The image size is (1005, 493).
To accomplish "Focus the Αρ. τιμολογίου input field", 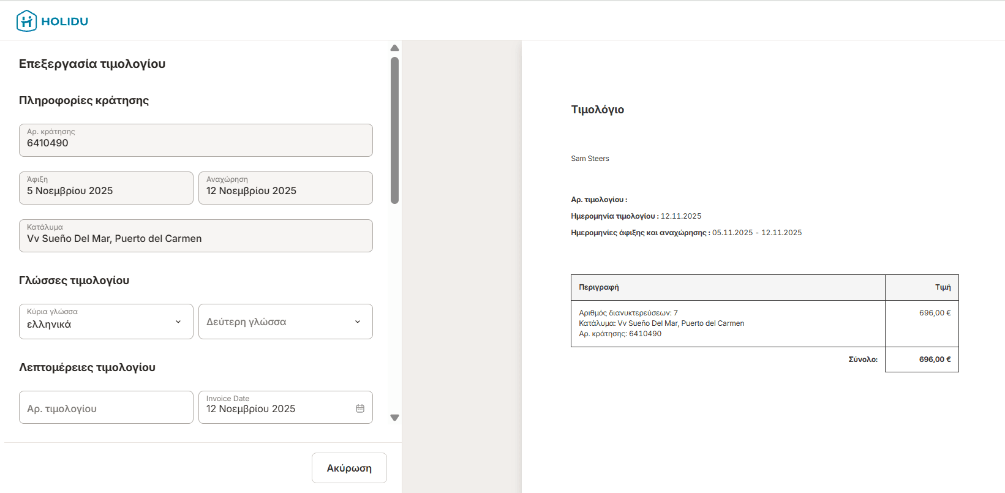I will pyautogui.click(x=106, y=408).
